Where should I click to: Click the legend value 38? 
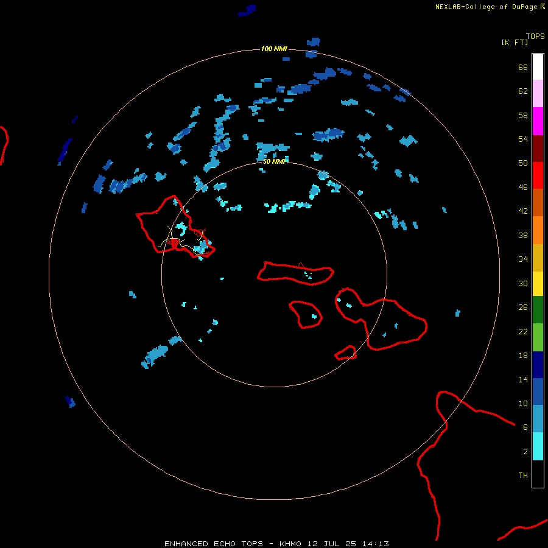coord(523,236)
